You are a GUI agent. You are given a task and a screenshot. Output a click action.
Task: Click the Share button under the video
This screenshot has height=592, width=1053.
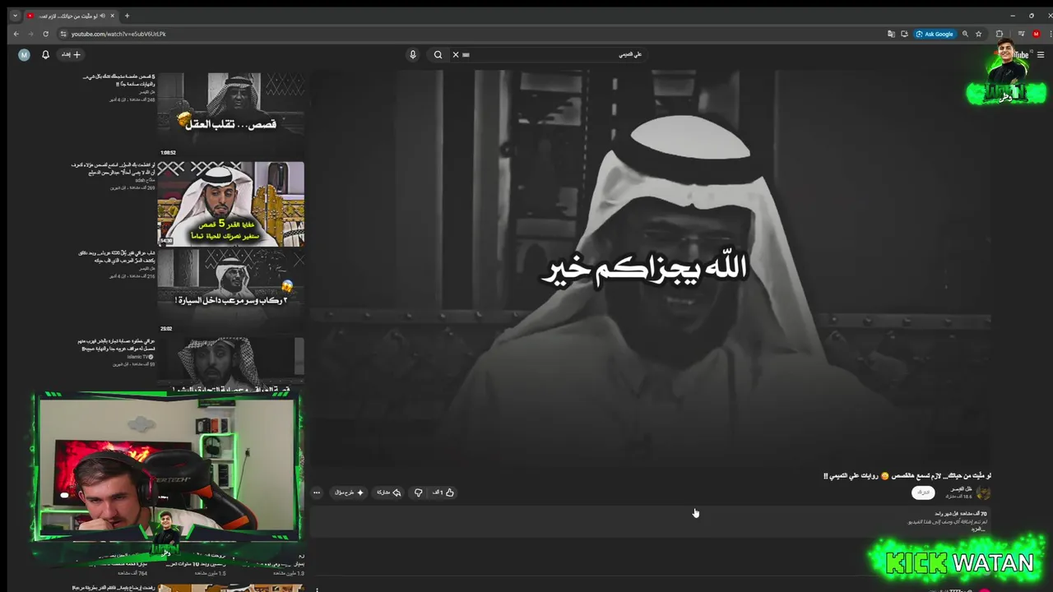[x=388, y=493]
